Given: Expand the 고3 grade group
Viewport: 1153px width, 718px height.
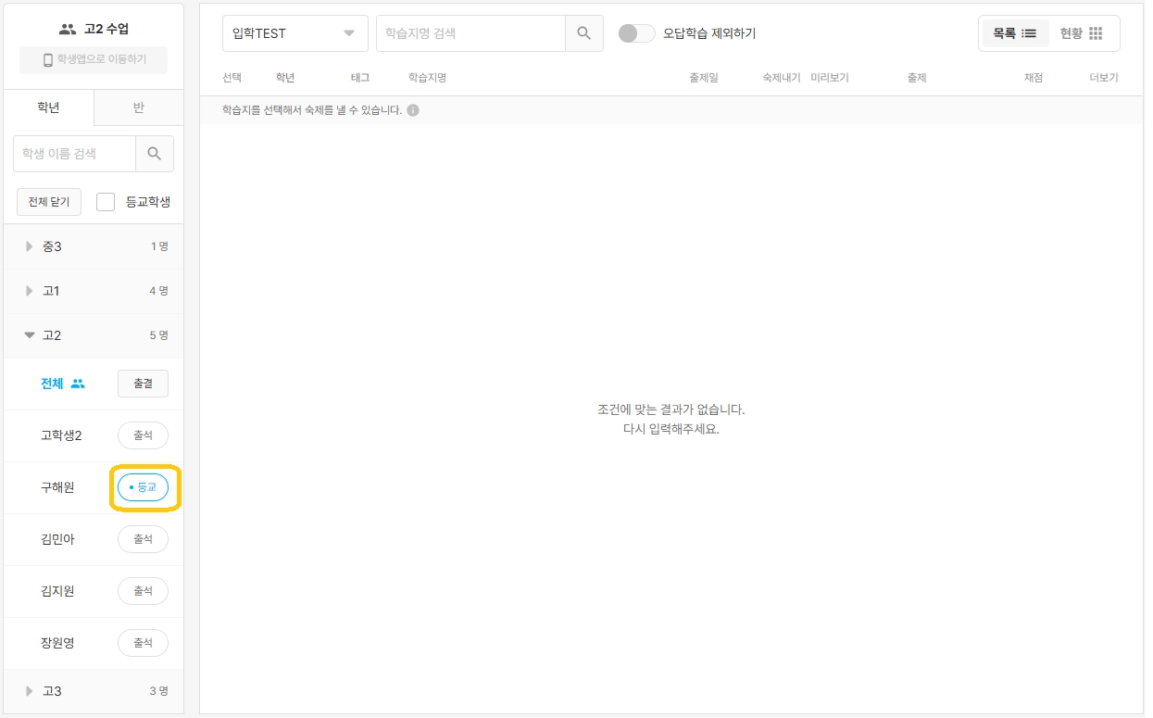Looking at the screenshot, I should (x=94, y=691).
